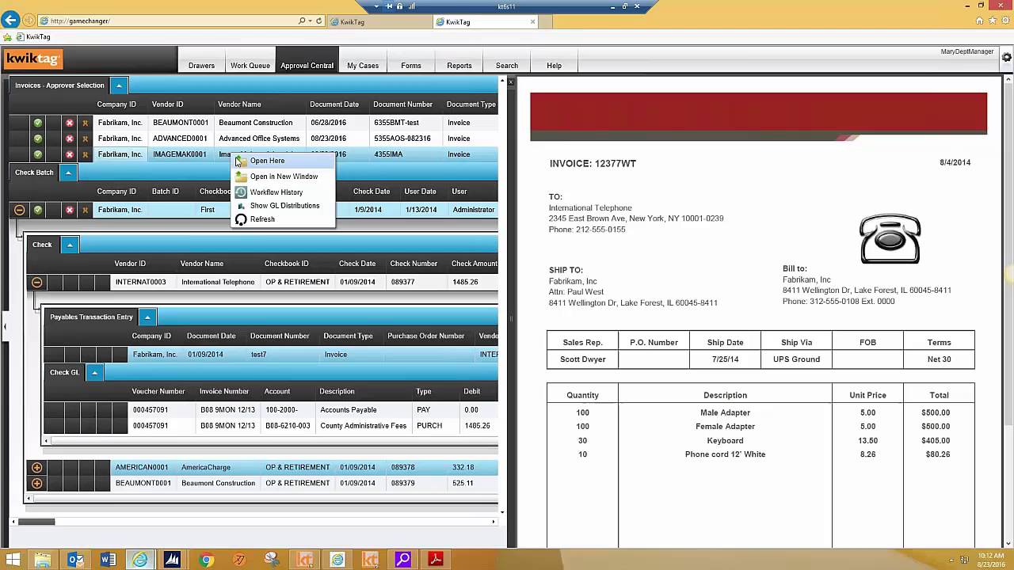Reject the ADVANCED0001 invoice with red X
This screenshot has height=570, width=1014.
[70, 139]
